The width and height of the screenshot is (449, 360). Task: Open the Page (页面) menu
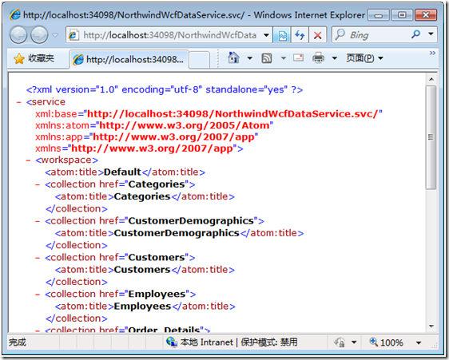coord(364,58)
